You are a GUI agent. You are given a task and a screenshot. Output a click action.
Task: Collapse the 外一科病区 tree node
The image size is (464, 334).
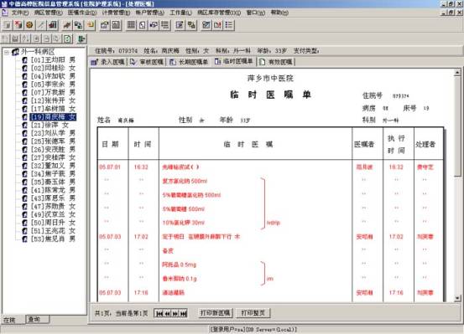click(x=6, y=52)
